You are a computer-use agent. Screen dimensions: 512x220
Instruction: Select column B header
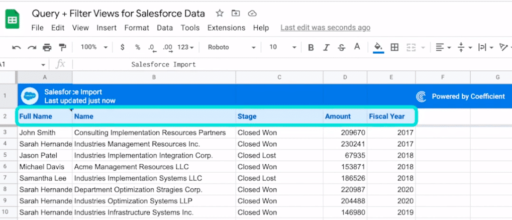[x=154, y=77]
